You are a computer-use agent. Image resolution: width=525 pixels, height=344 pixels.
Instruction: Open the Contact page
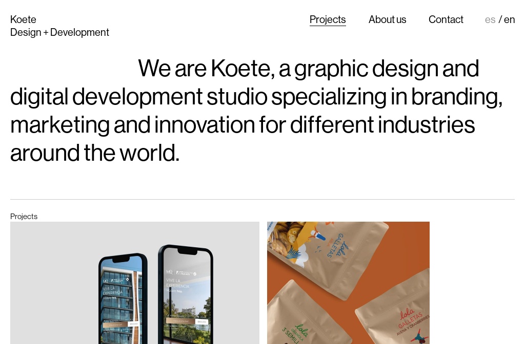446,19
